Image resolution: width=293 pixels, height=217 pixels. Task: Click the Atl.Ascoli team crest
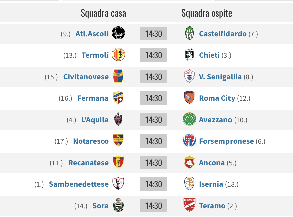[118, 33]
